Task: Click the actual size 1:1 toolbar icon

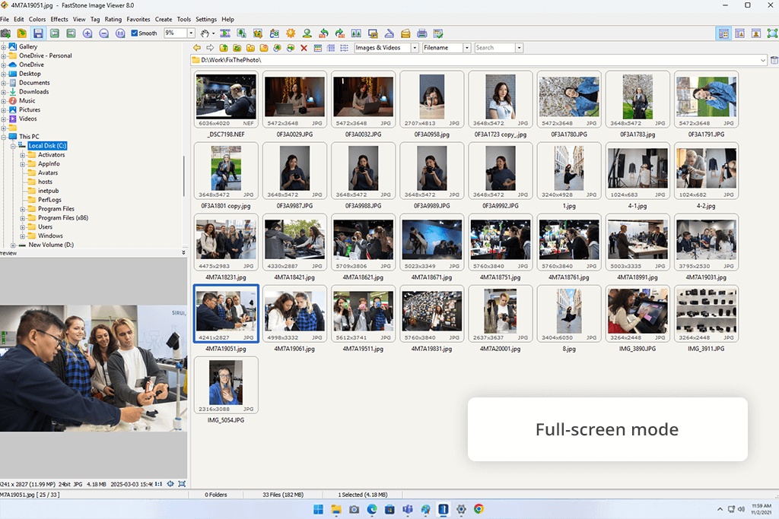Action: coord(120,33)
